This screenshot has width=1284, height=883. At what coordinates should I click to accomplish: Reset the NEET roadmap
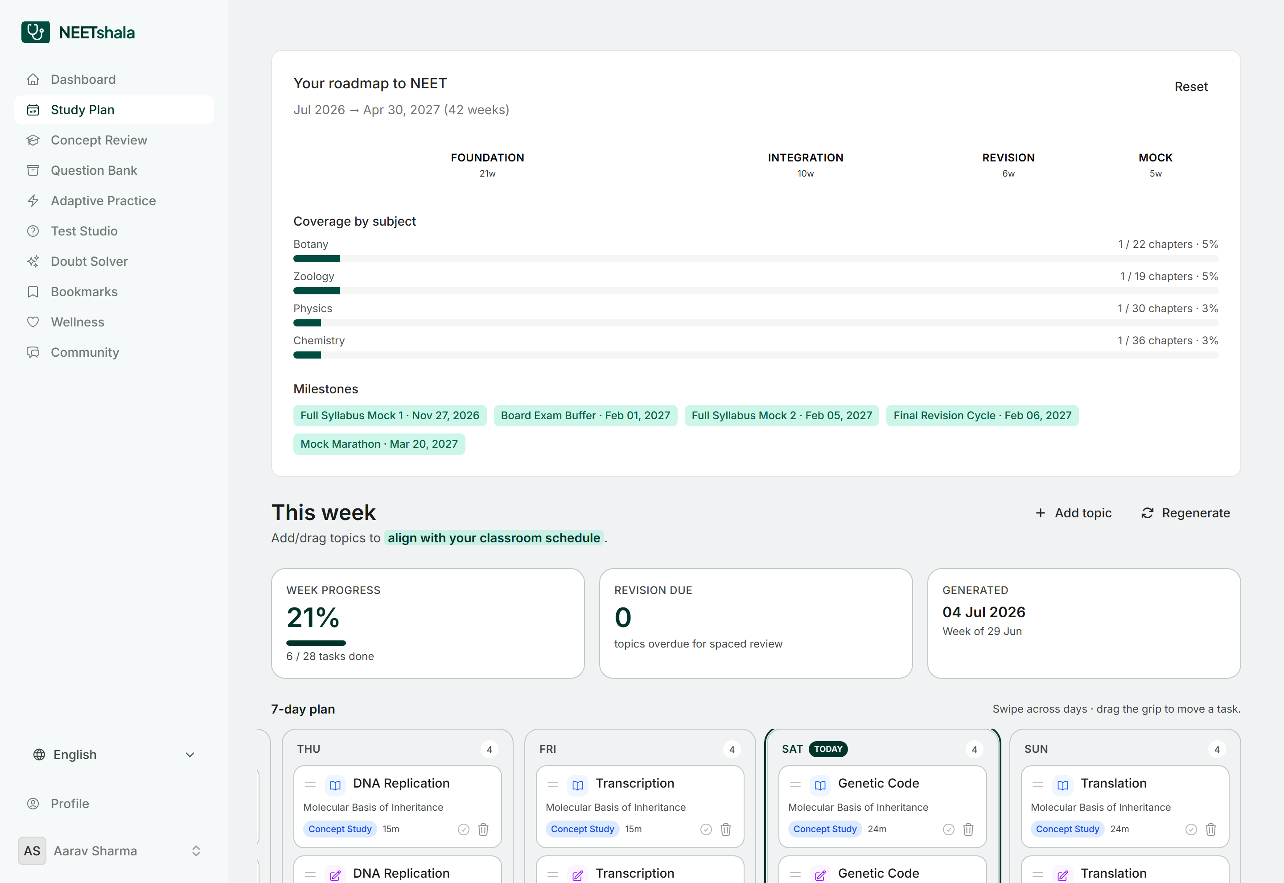coord(1191,87)
